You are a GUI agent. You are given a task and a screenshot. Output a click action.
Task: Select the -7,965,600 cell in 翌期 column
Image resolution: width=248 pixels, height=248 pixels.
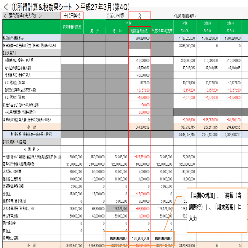pos(185,120)
